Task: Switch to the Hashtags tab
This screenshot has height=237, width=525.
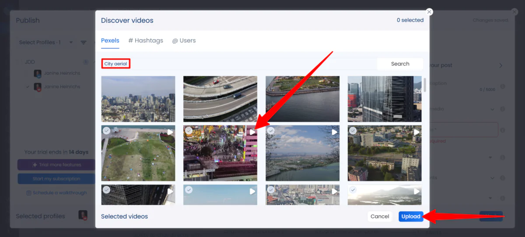Action: [x=146, y=41]
